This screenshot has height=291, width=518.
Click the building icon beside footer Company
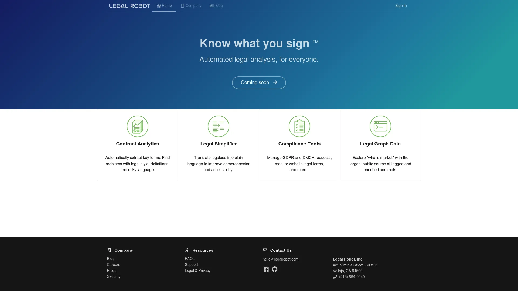coord(109,250)
